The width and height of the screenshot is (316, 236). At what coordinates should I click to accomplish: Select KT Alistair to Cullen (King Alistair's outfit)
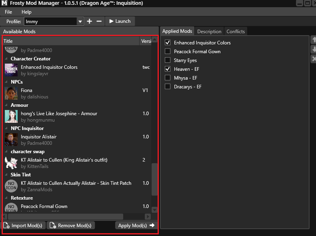(77, 163)
